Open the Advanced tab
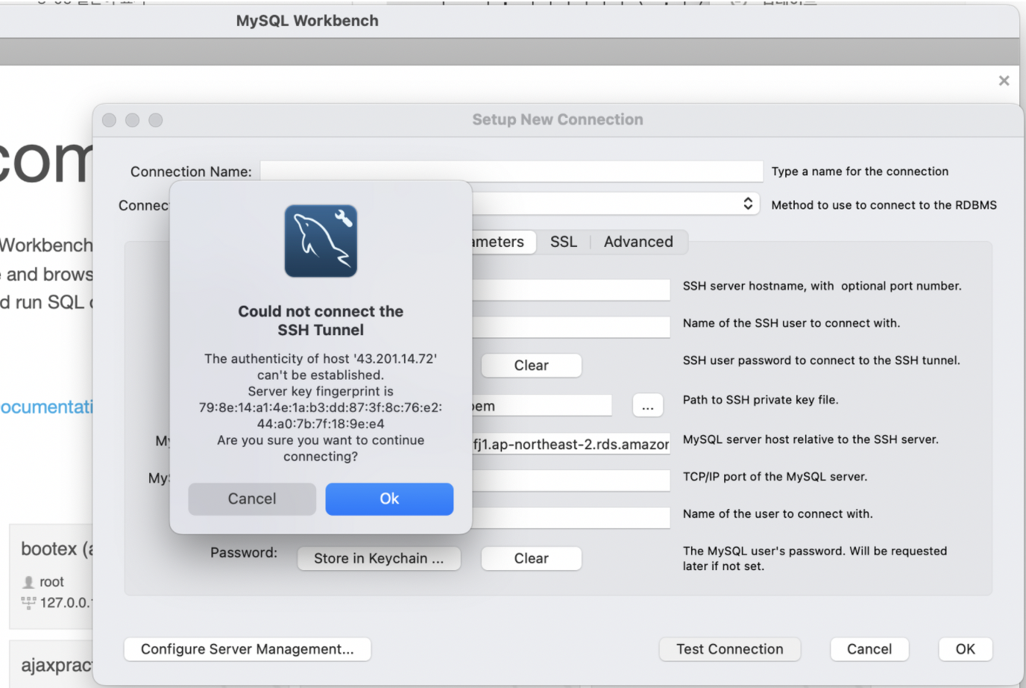The image size is (1026, 688). (x=638, y=242)
